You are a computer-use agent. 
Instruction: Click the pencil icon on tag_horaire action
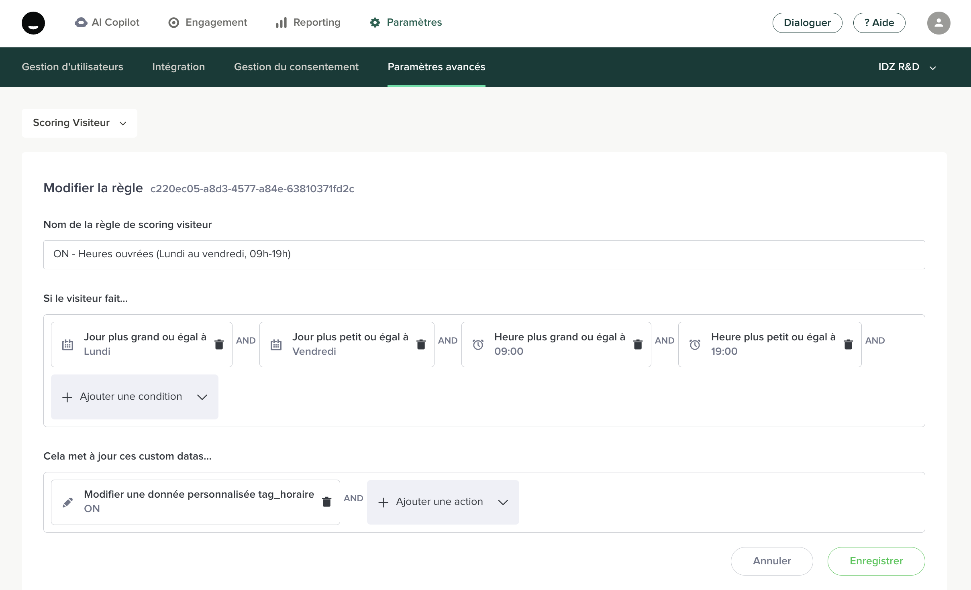pyautogui.click(x=68, y=502)
